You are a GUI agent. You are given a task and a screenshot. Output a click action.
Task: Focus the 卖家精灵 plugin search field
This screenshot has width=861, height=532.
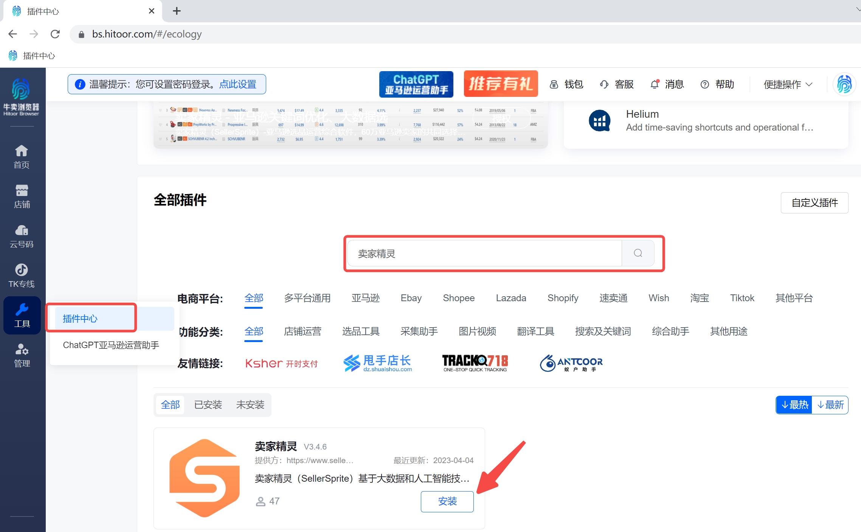pos(484,253)
